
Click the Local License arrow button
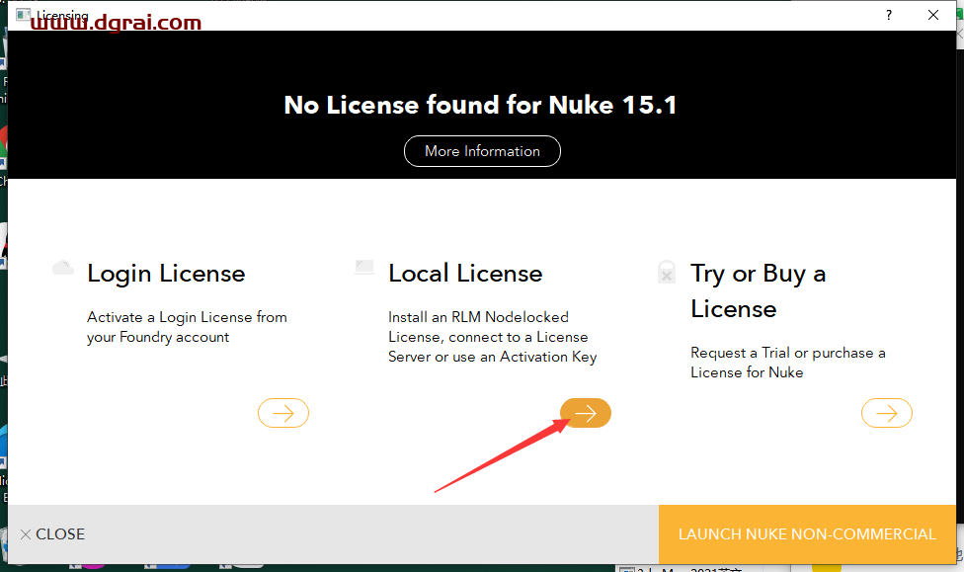click(585, 413)
